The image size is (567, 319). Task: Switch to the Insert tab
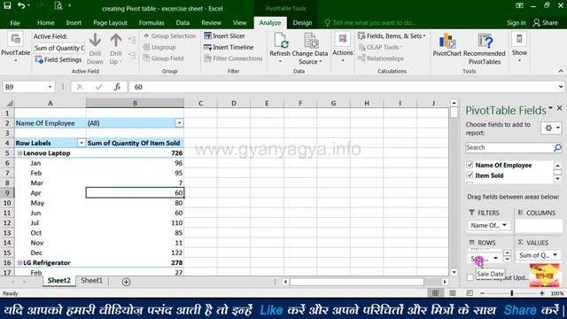(74, 23)
